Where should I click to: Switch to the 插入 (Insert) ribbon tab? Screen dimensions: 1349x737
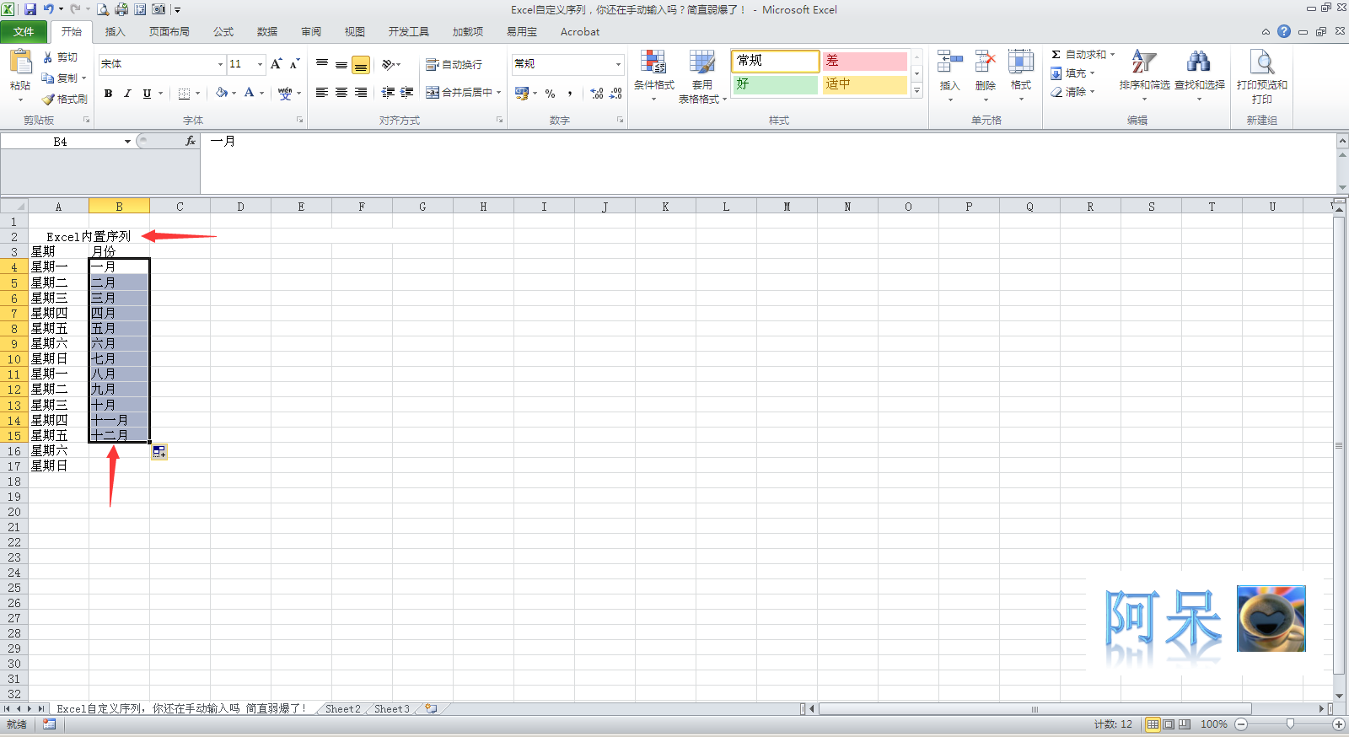[x=115, y=32]
